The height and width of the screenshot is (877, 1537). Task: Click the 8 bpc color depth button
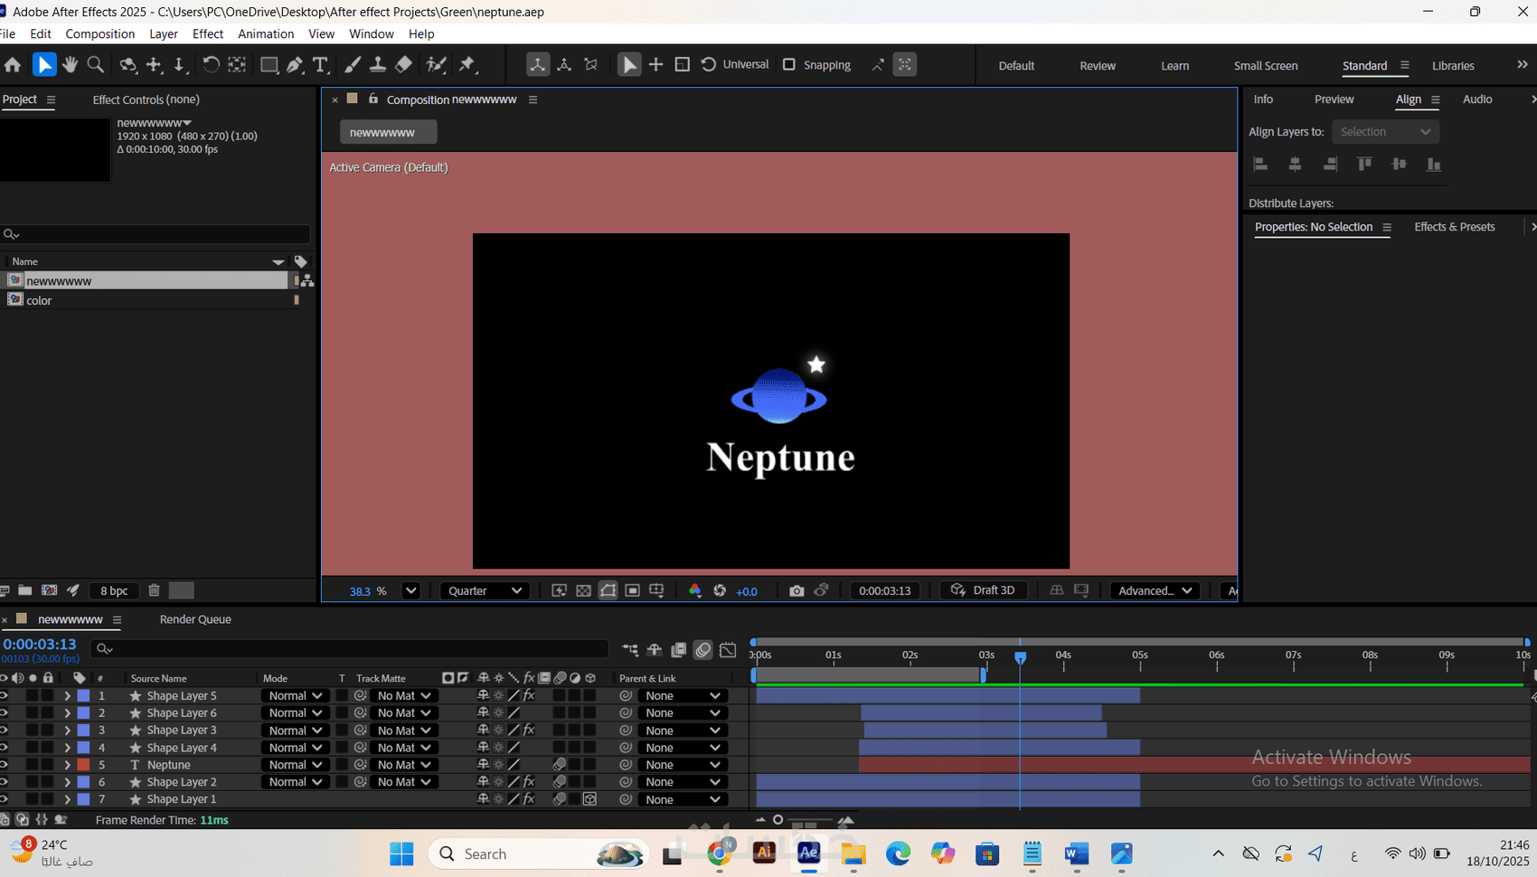pos(114,590)
